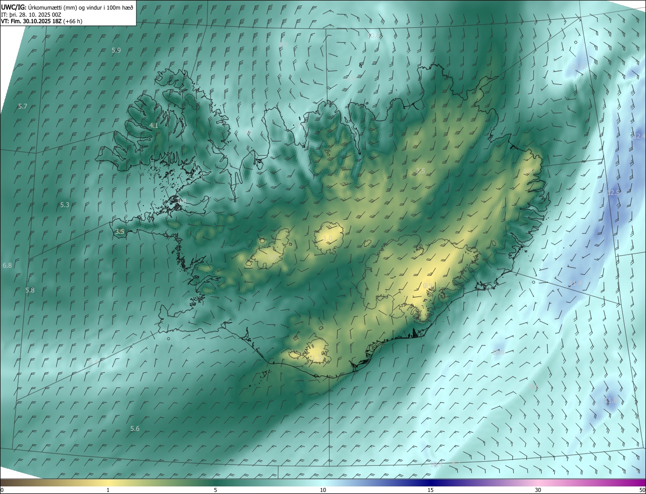Click the 15 tick on the color scale

(x=430, y=490)
